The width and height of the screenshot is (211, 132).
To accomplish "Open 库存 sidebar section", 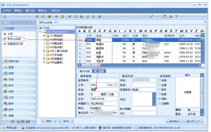I will click(x=19, y=110).
